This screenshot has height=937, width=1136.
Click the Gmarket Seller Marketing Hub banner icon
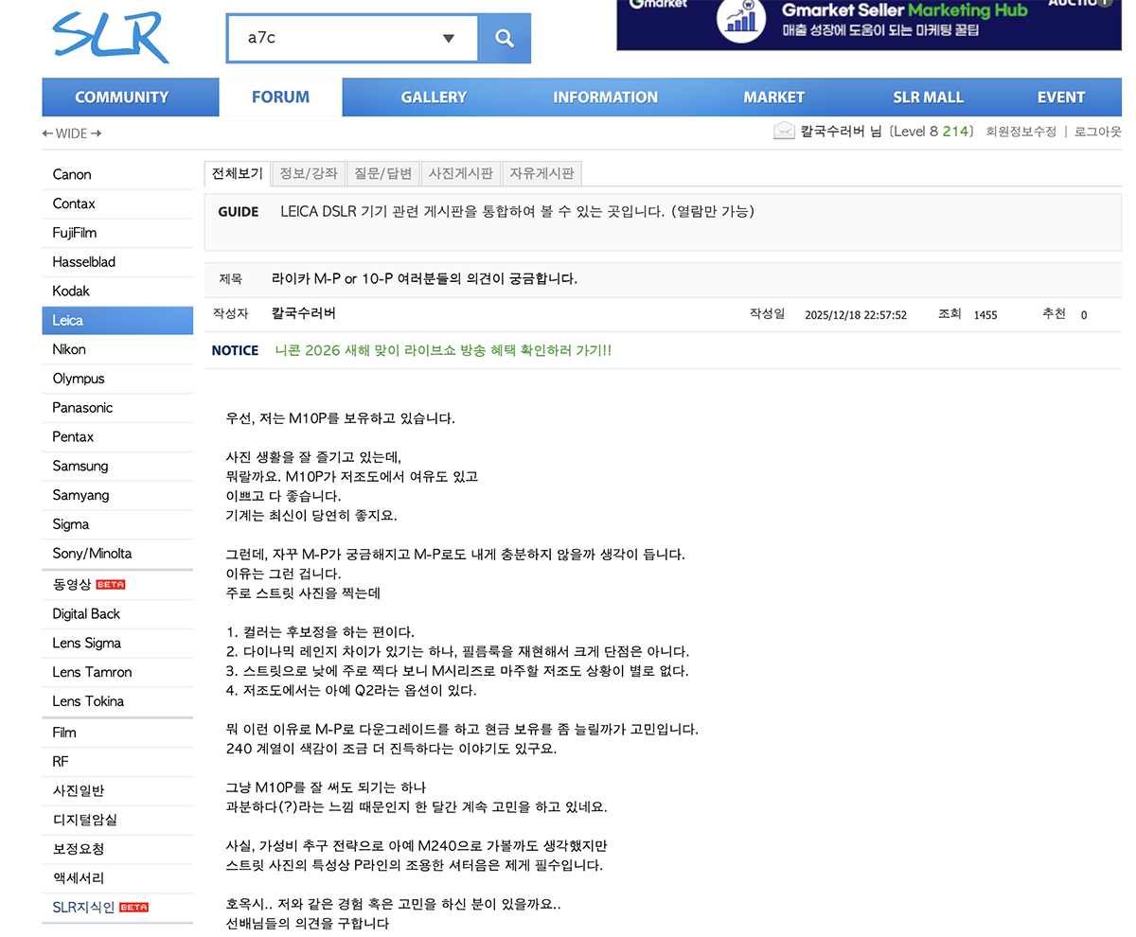pyautogui.click(x=740, y=23)
